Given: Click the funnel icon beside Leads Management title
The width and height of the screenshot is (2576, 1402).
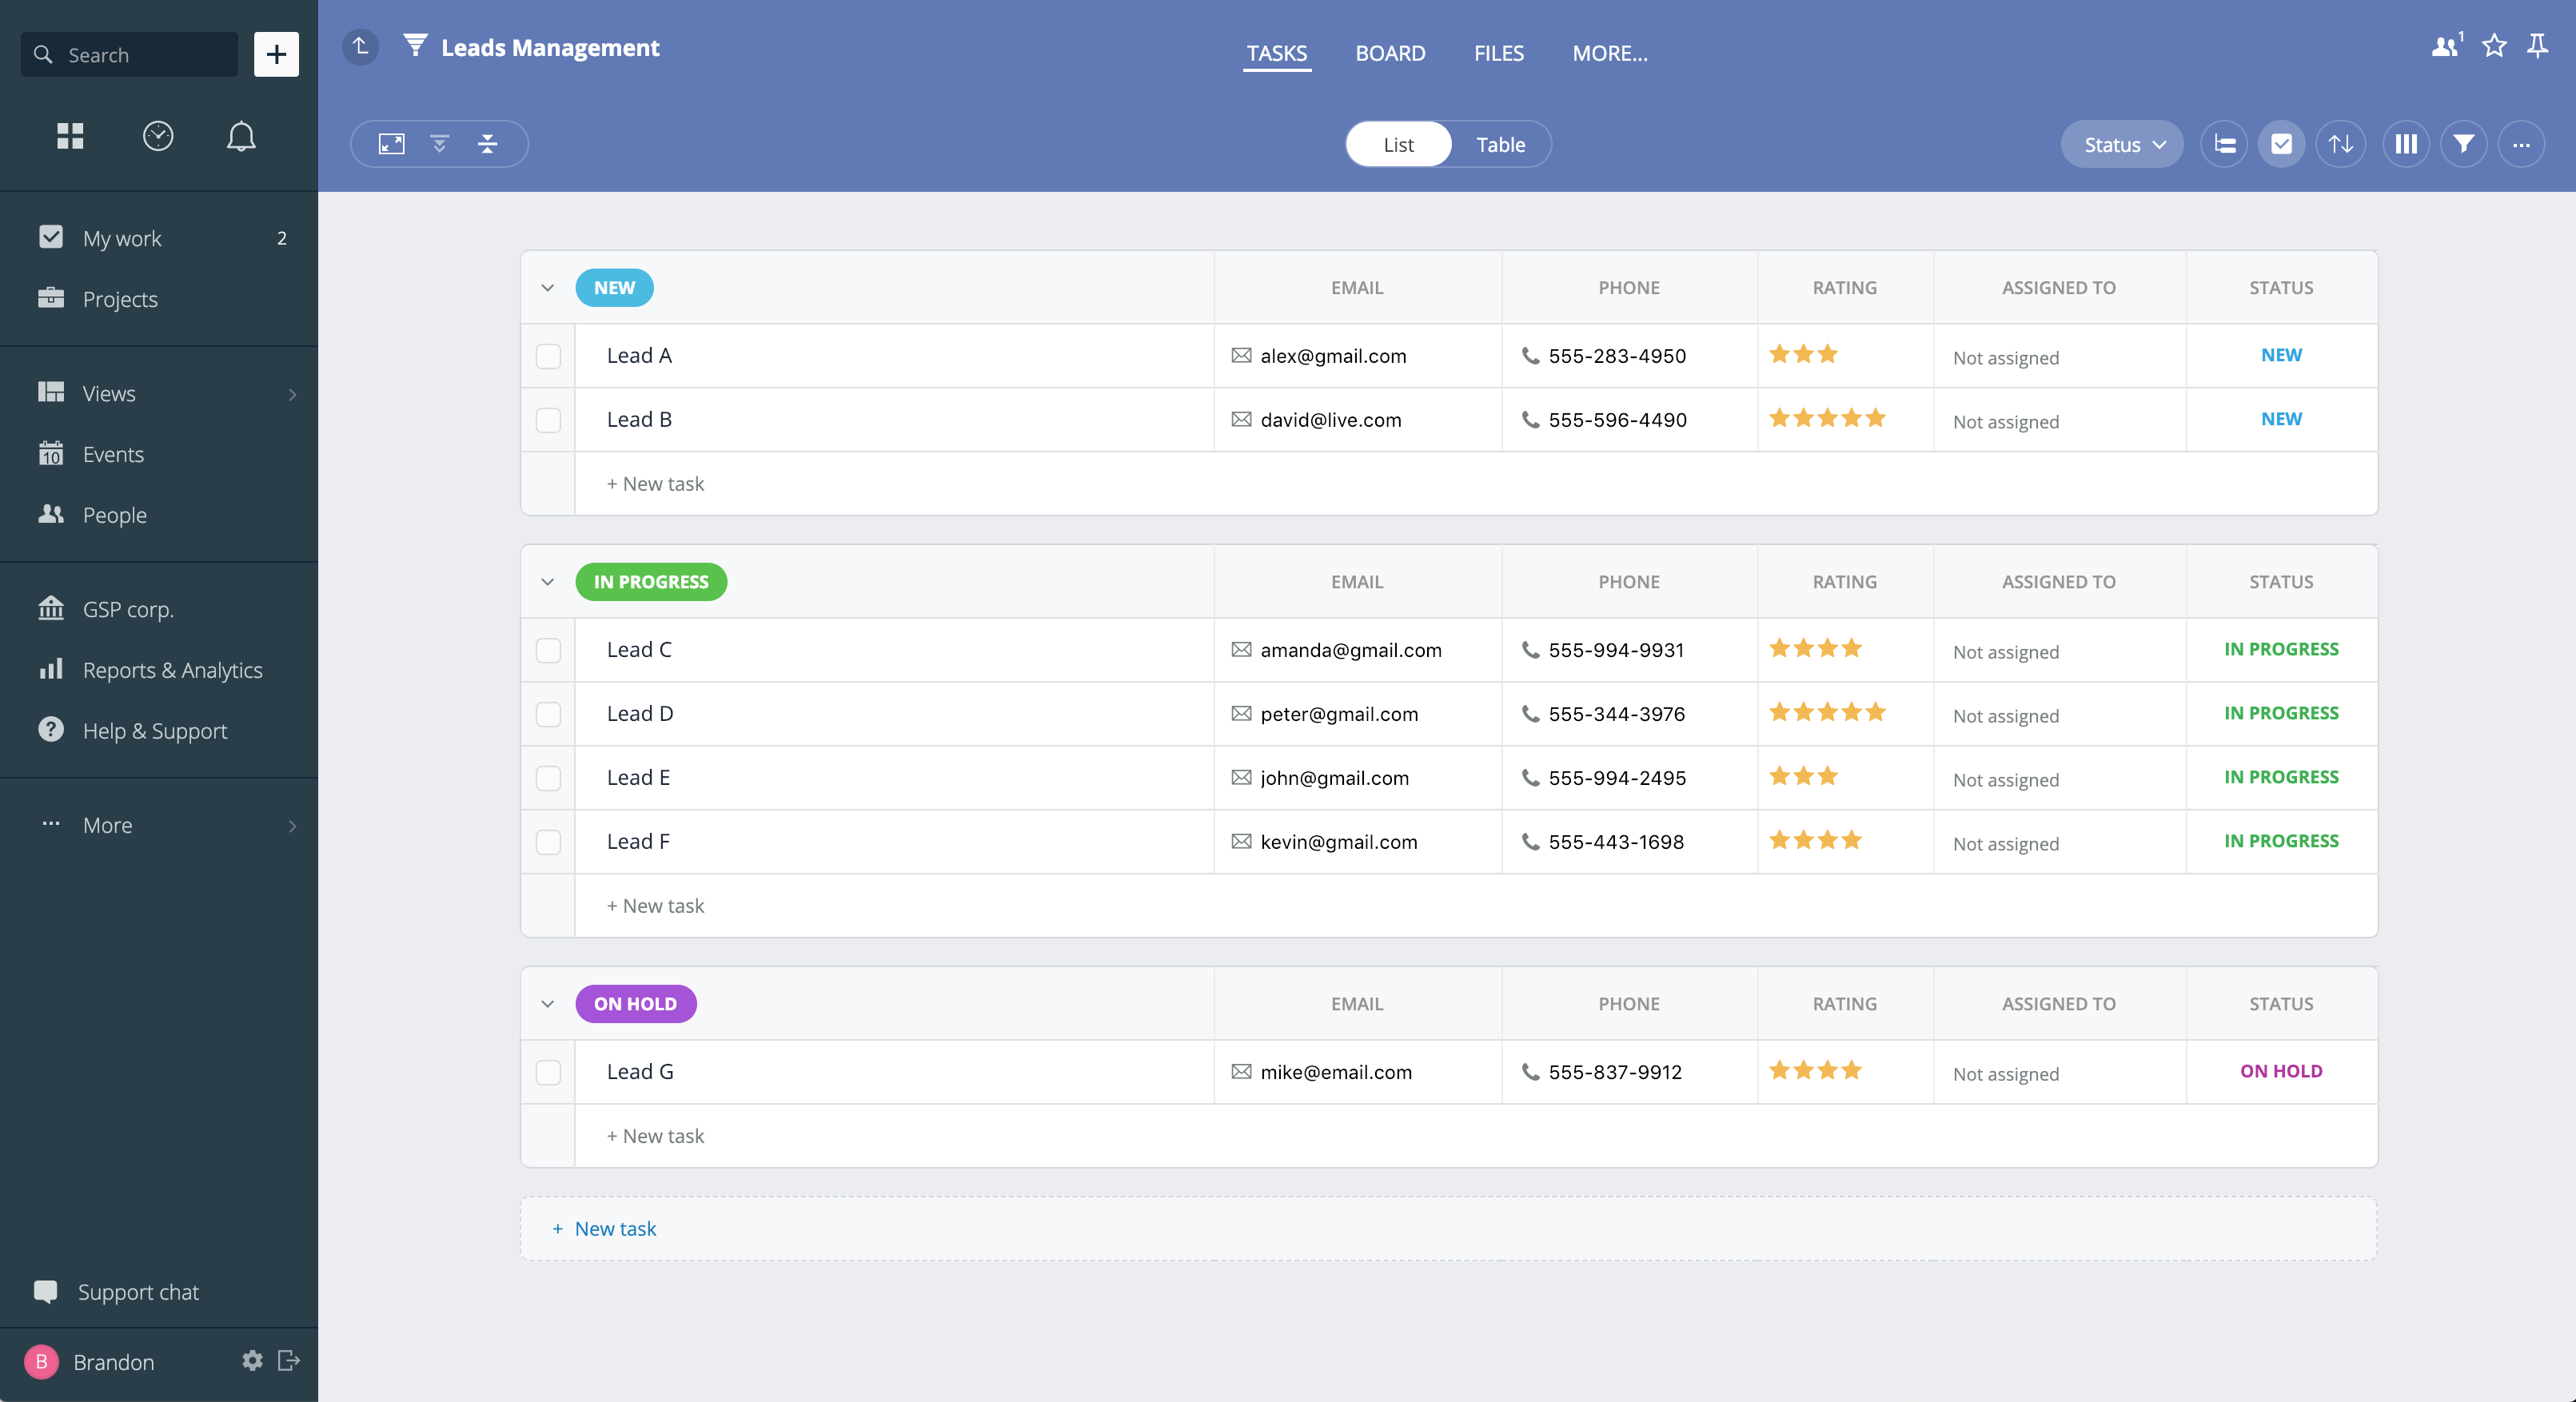Looking at the screenshot, I should [x=416, y=46].
